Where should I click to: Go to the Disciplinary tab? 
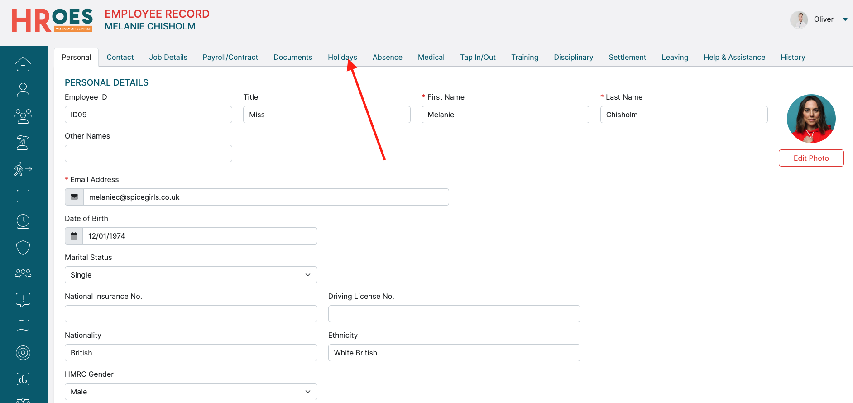coord(573,58)
